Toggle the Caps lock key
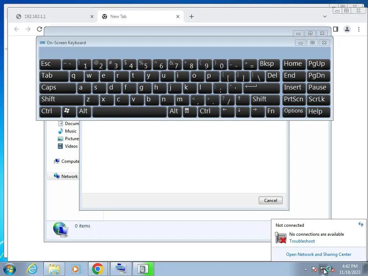368x276 pixels. point(58,88)
